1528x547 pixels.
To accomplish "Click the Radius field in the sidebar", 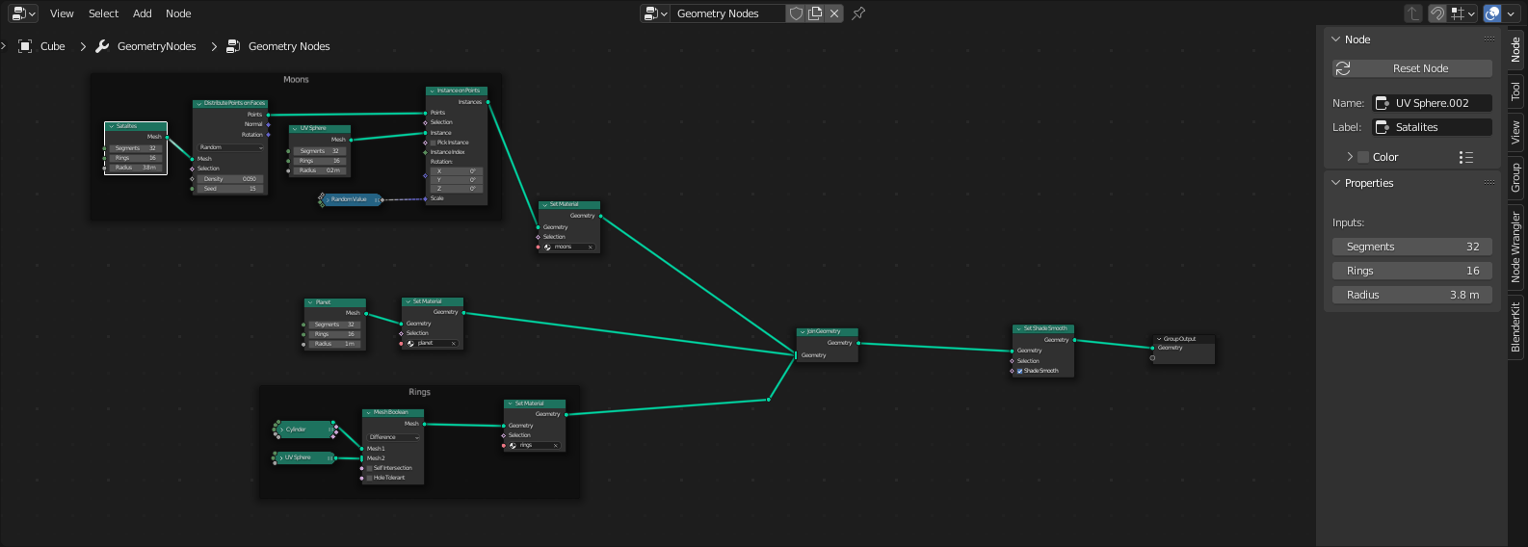I will 1412,295.
